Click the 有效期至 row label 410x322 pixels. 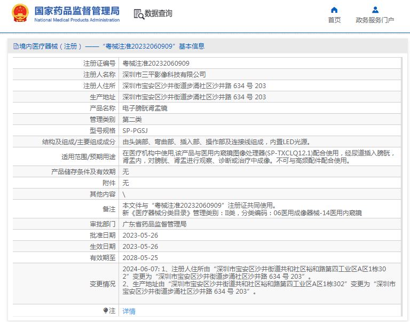[x=102, y=258]
